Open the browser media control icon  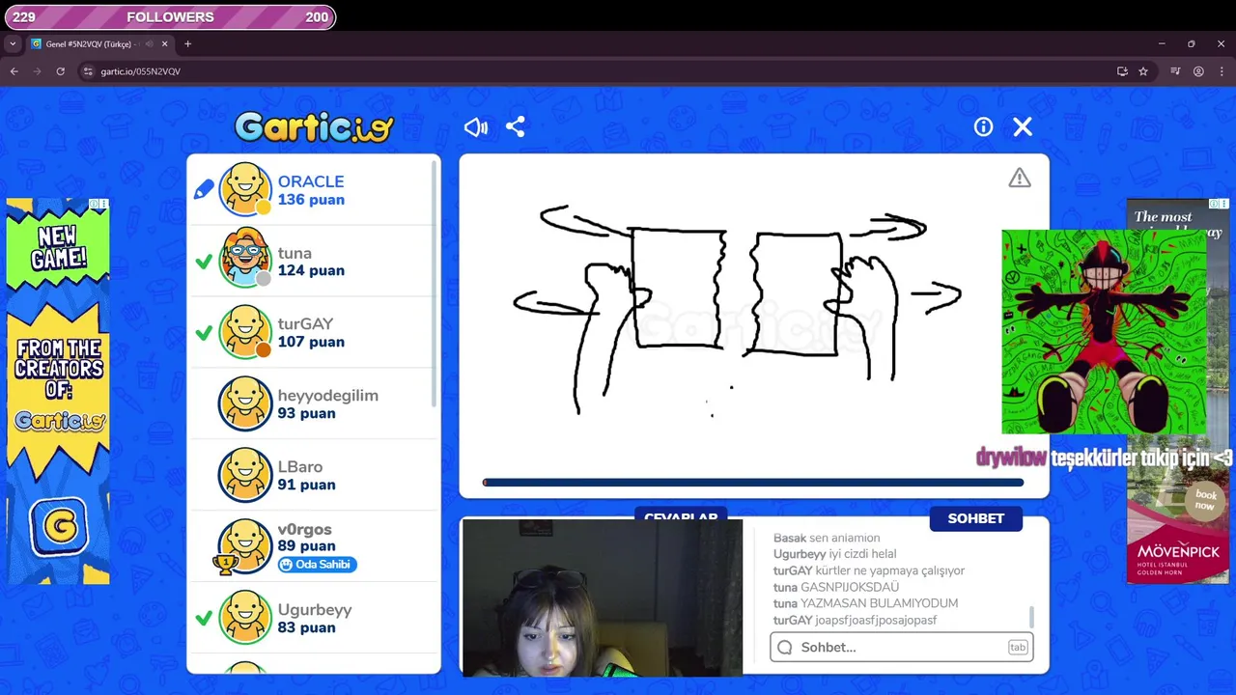click(x=1175, y=71)
